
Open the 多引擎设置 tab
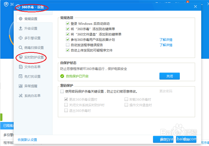click(34, 38)
